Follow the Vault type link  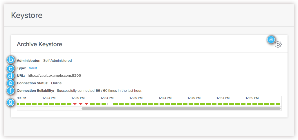pyautogui.click(x=33, y=68)
